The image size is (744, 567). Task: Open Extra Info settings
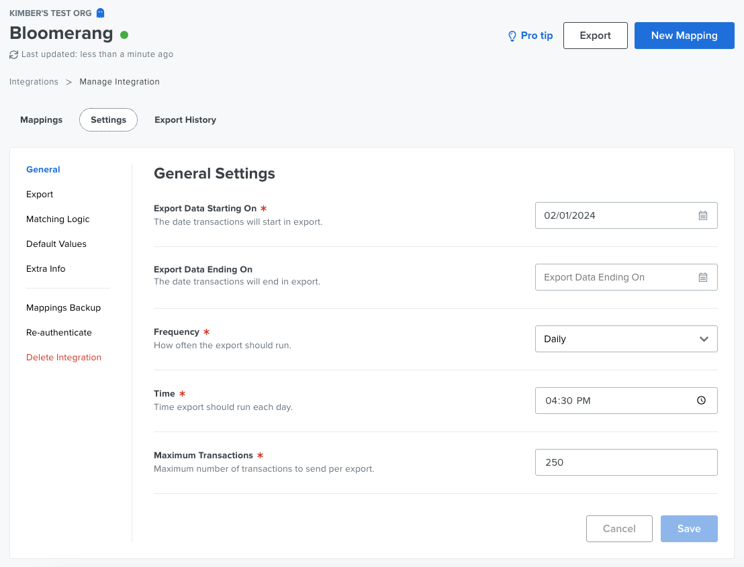tap(46, 269)
